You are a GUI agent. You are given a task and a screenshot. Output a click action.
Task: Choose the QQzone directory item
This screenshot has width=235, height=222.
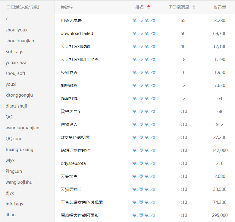[14, 139]
